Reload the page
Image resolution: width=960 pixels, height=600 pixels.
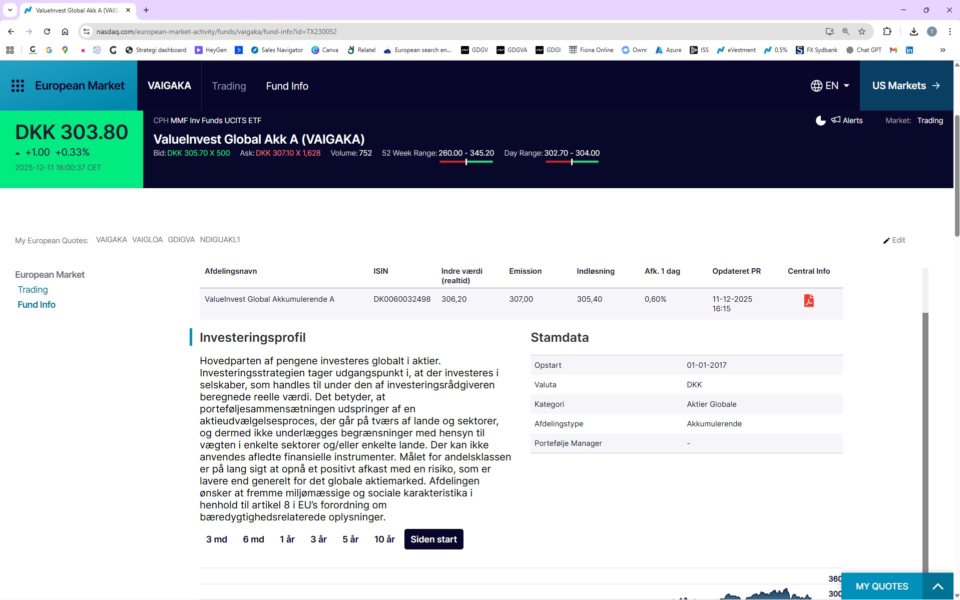pyautogui.click(x=47, y=32)
